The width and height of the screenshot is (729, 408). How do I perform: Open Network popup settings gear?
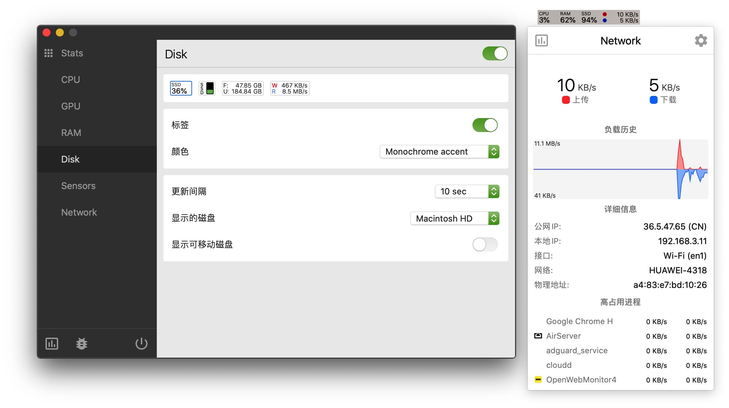tap(701, 40)
